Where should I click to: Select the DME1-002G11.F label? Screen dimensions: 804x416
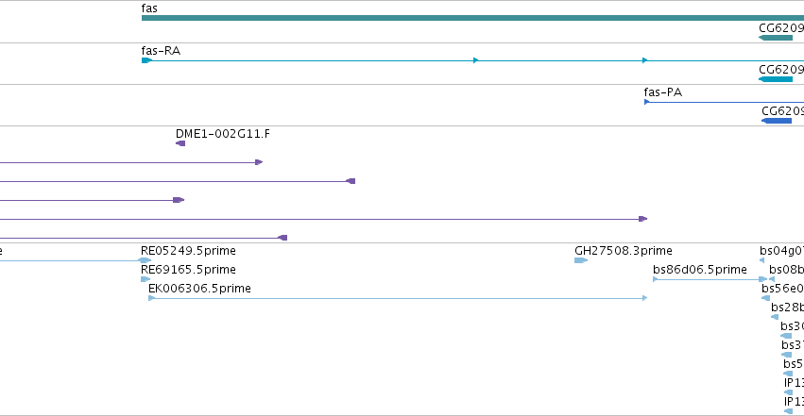223,134
